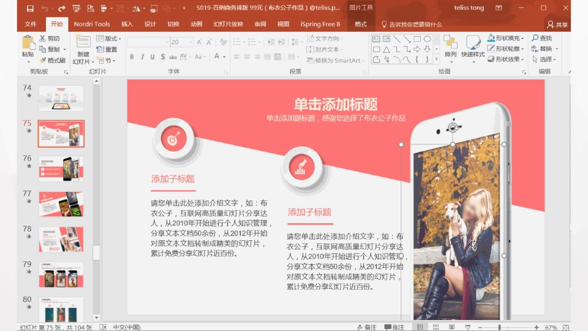Click the Share (共享) button
588x331 pixels.
tap(557, 25)
